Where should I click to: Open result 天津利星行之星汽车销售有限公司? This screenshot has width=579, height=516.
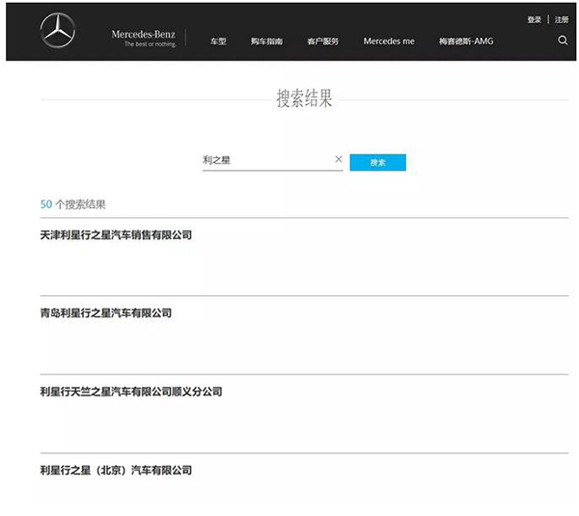116,234
